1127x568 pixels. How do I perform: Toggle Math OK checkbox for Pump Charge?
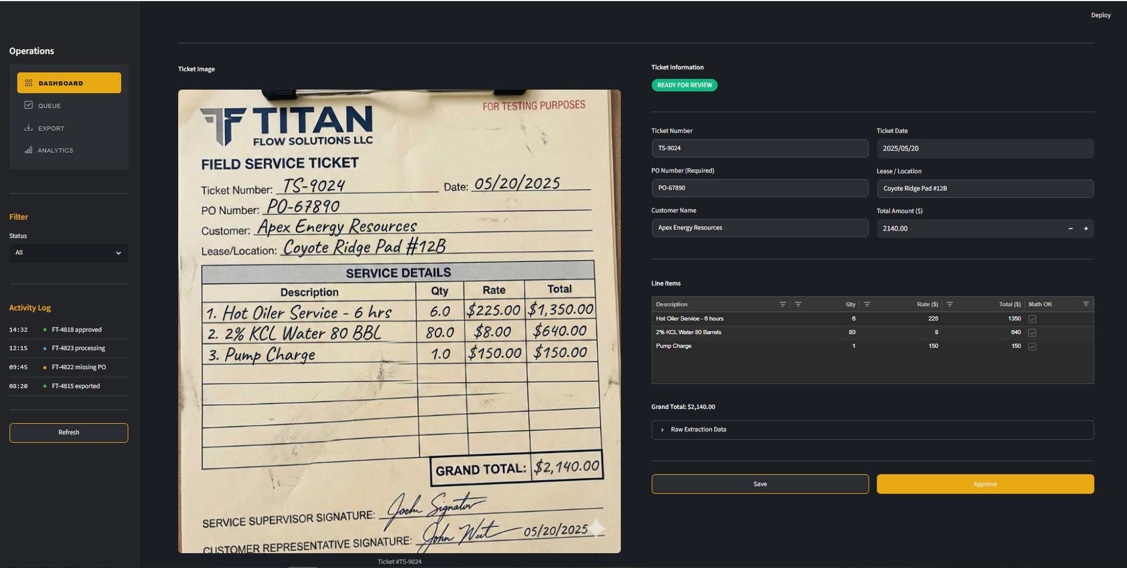coord(1032,347)
